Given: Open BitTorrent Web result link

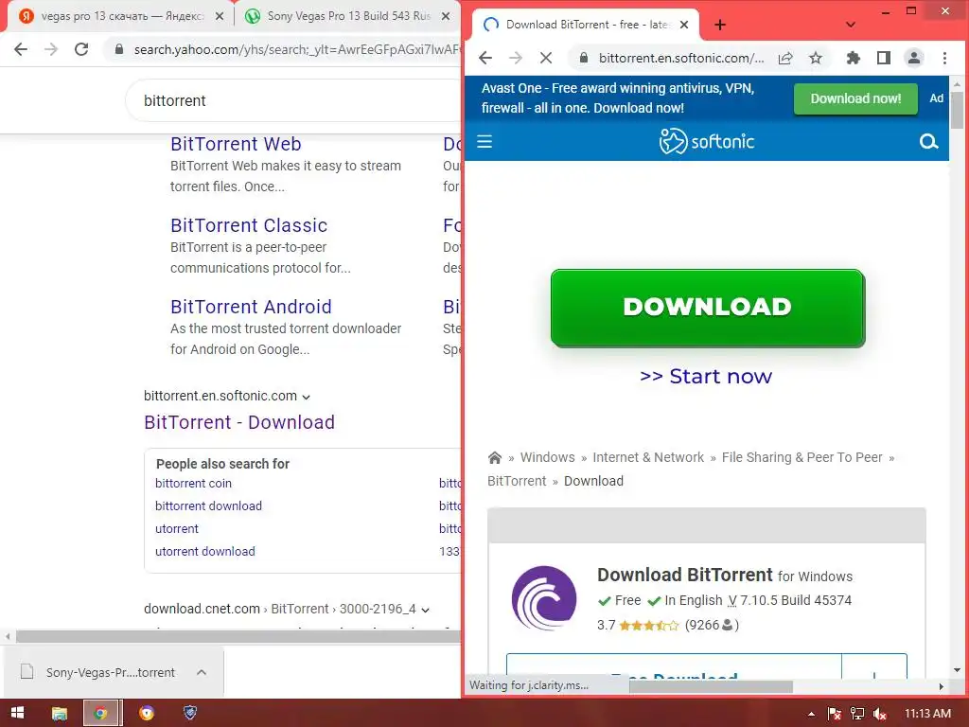Looking at the screenshot, I should tap(236, 144).
